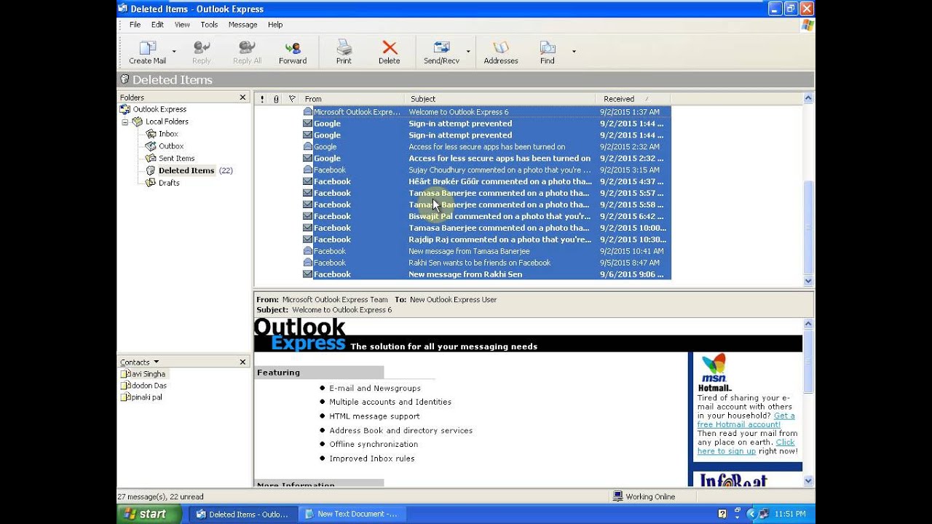Sort by the priority column header
This screenshot has width=932, height=524.
point(262,99)
